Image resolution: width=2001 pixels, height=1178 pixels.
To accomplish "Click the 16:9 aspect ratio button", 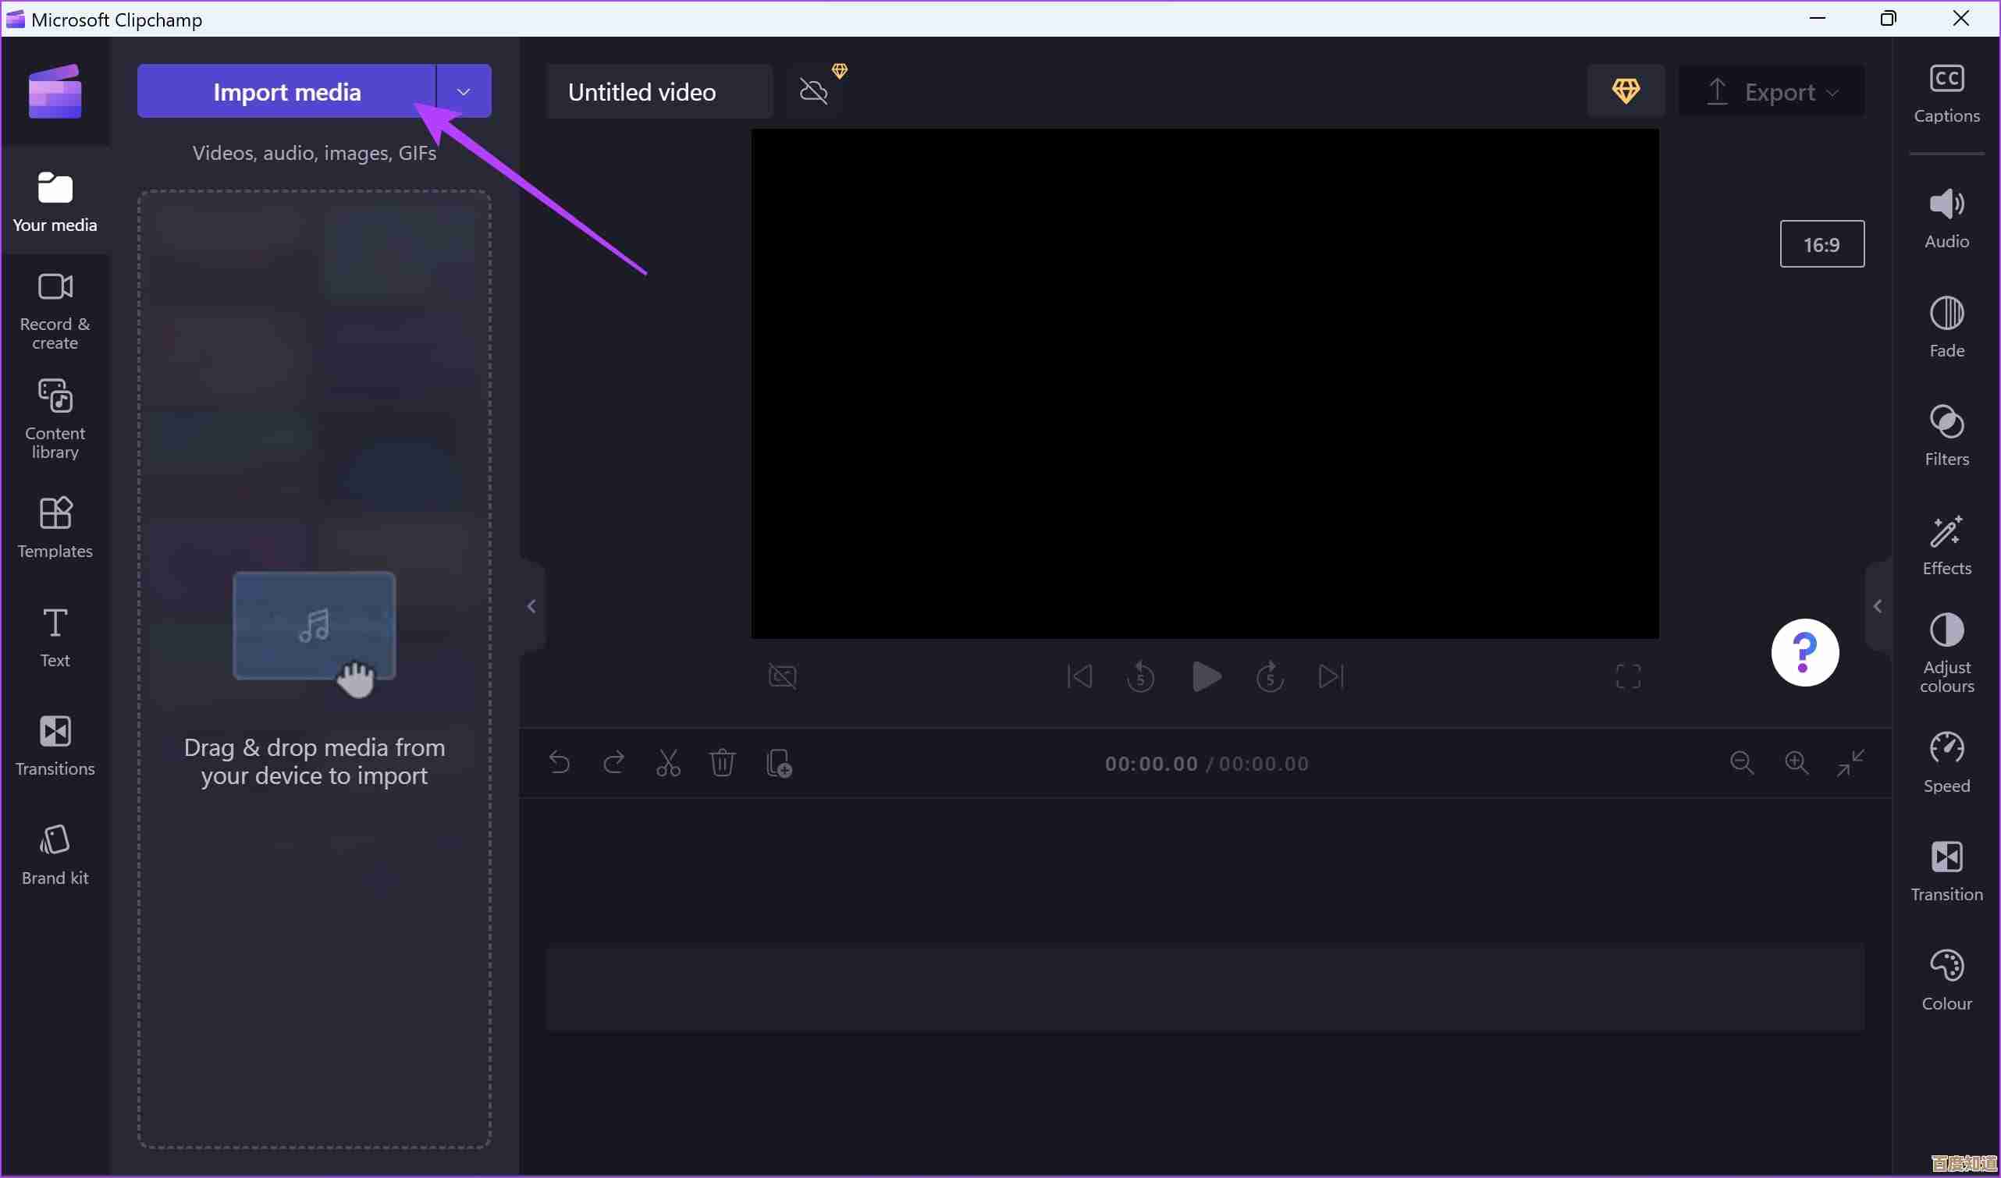I will tap(1821, 243).
